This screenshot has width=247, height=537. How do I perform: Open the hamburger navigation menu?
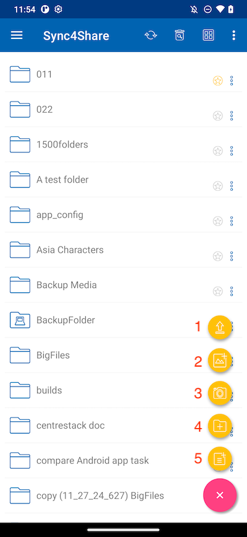(17, 35)
